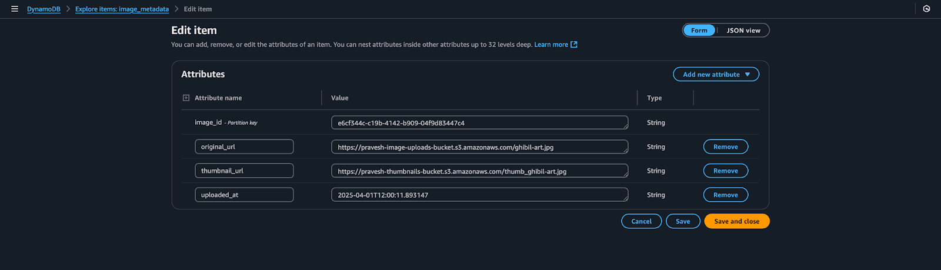
Task: Click the Save and close button
Action: coord(736,222)
